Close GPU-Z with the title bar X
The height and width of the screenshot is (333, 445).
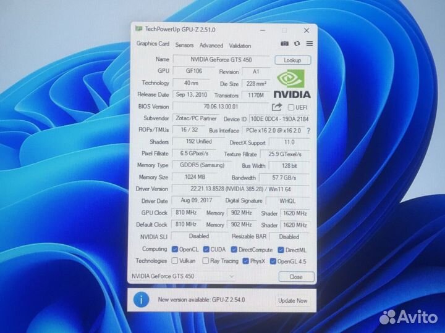[x=307, y=30]
